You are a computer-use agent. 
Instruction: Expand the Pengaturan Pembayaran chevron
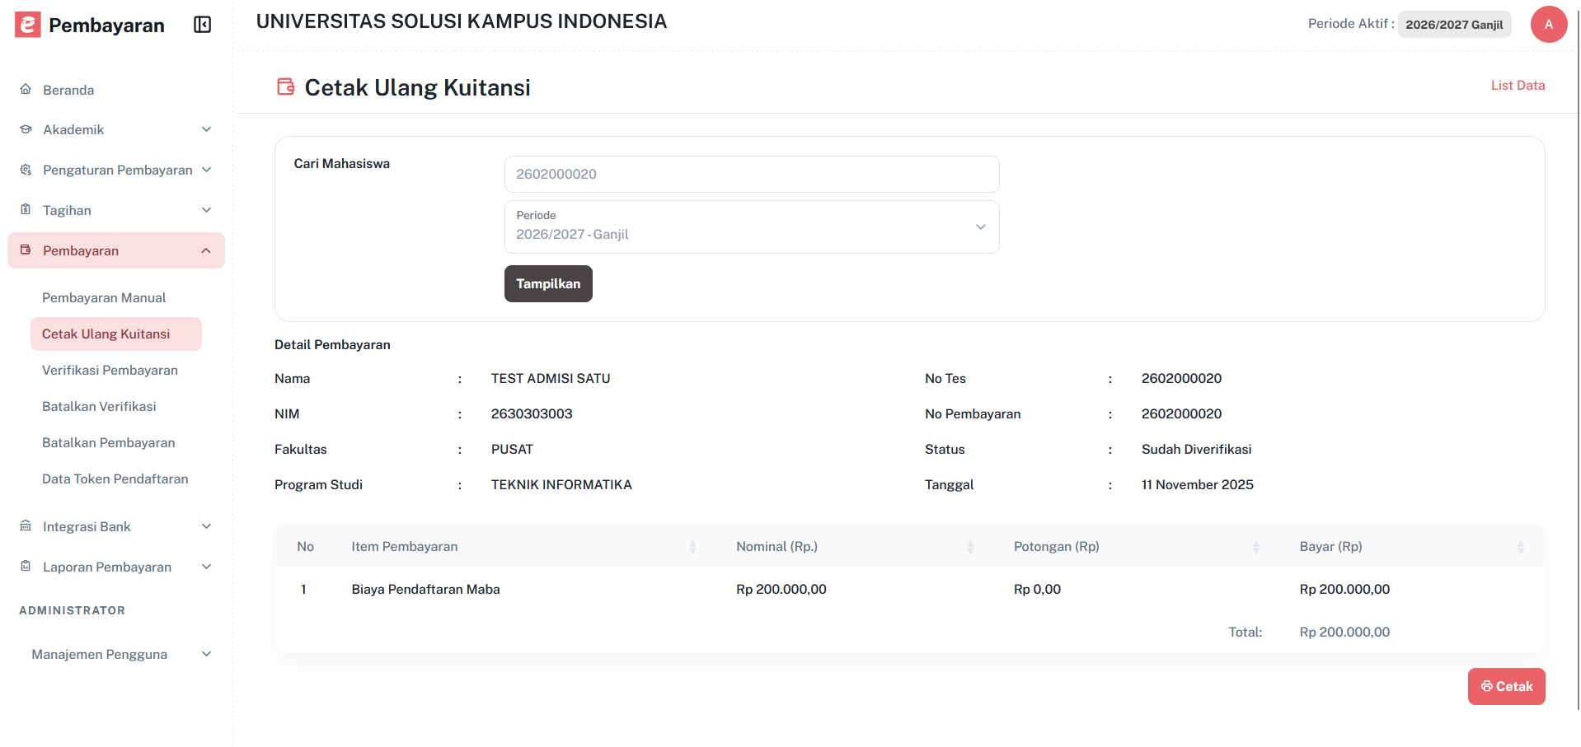(x=207, y=170)
